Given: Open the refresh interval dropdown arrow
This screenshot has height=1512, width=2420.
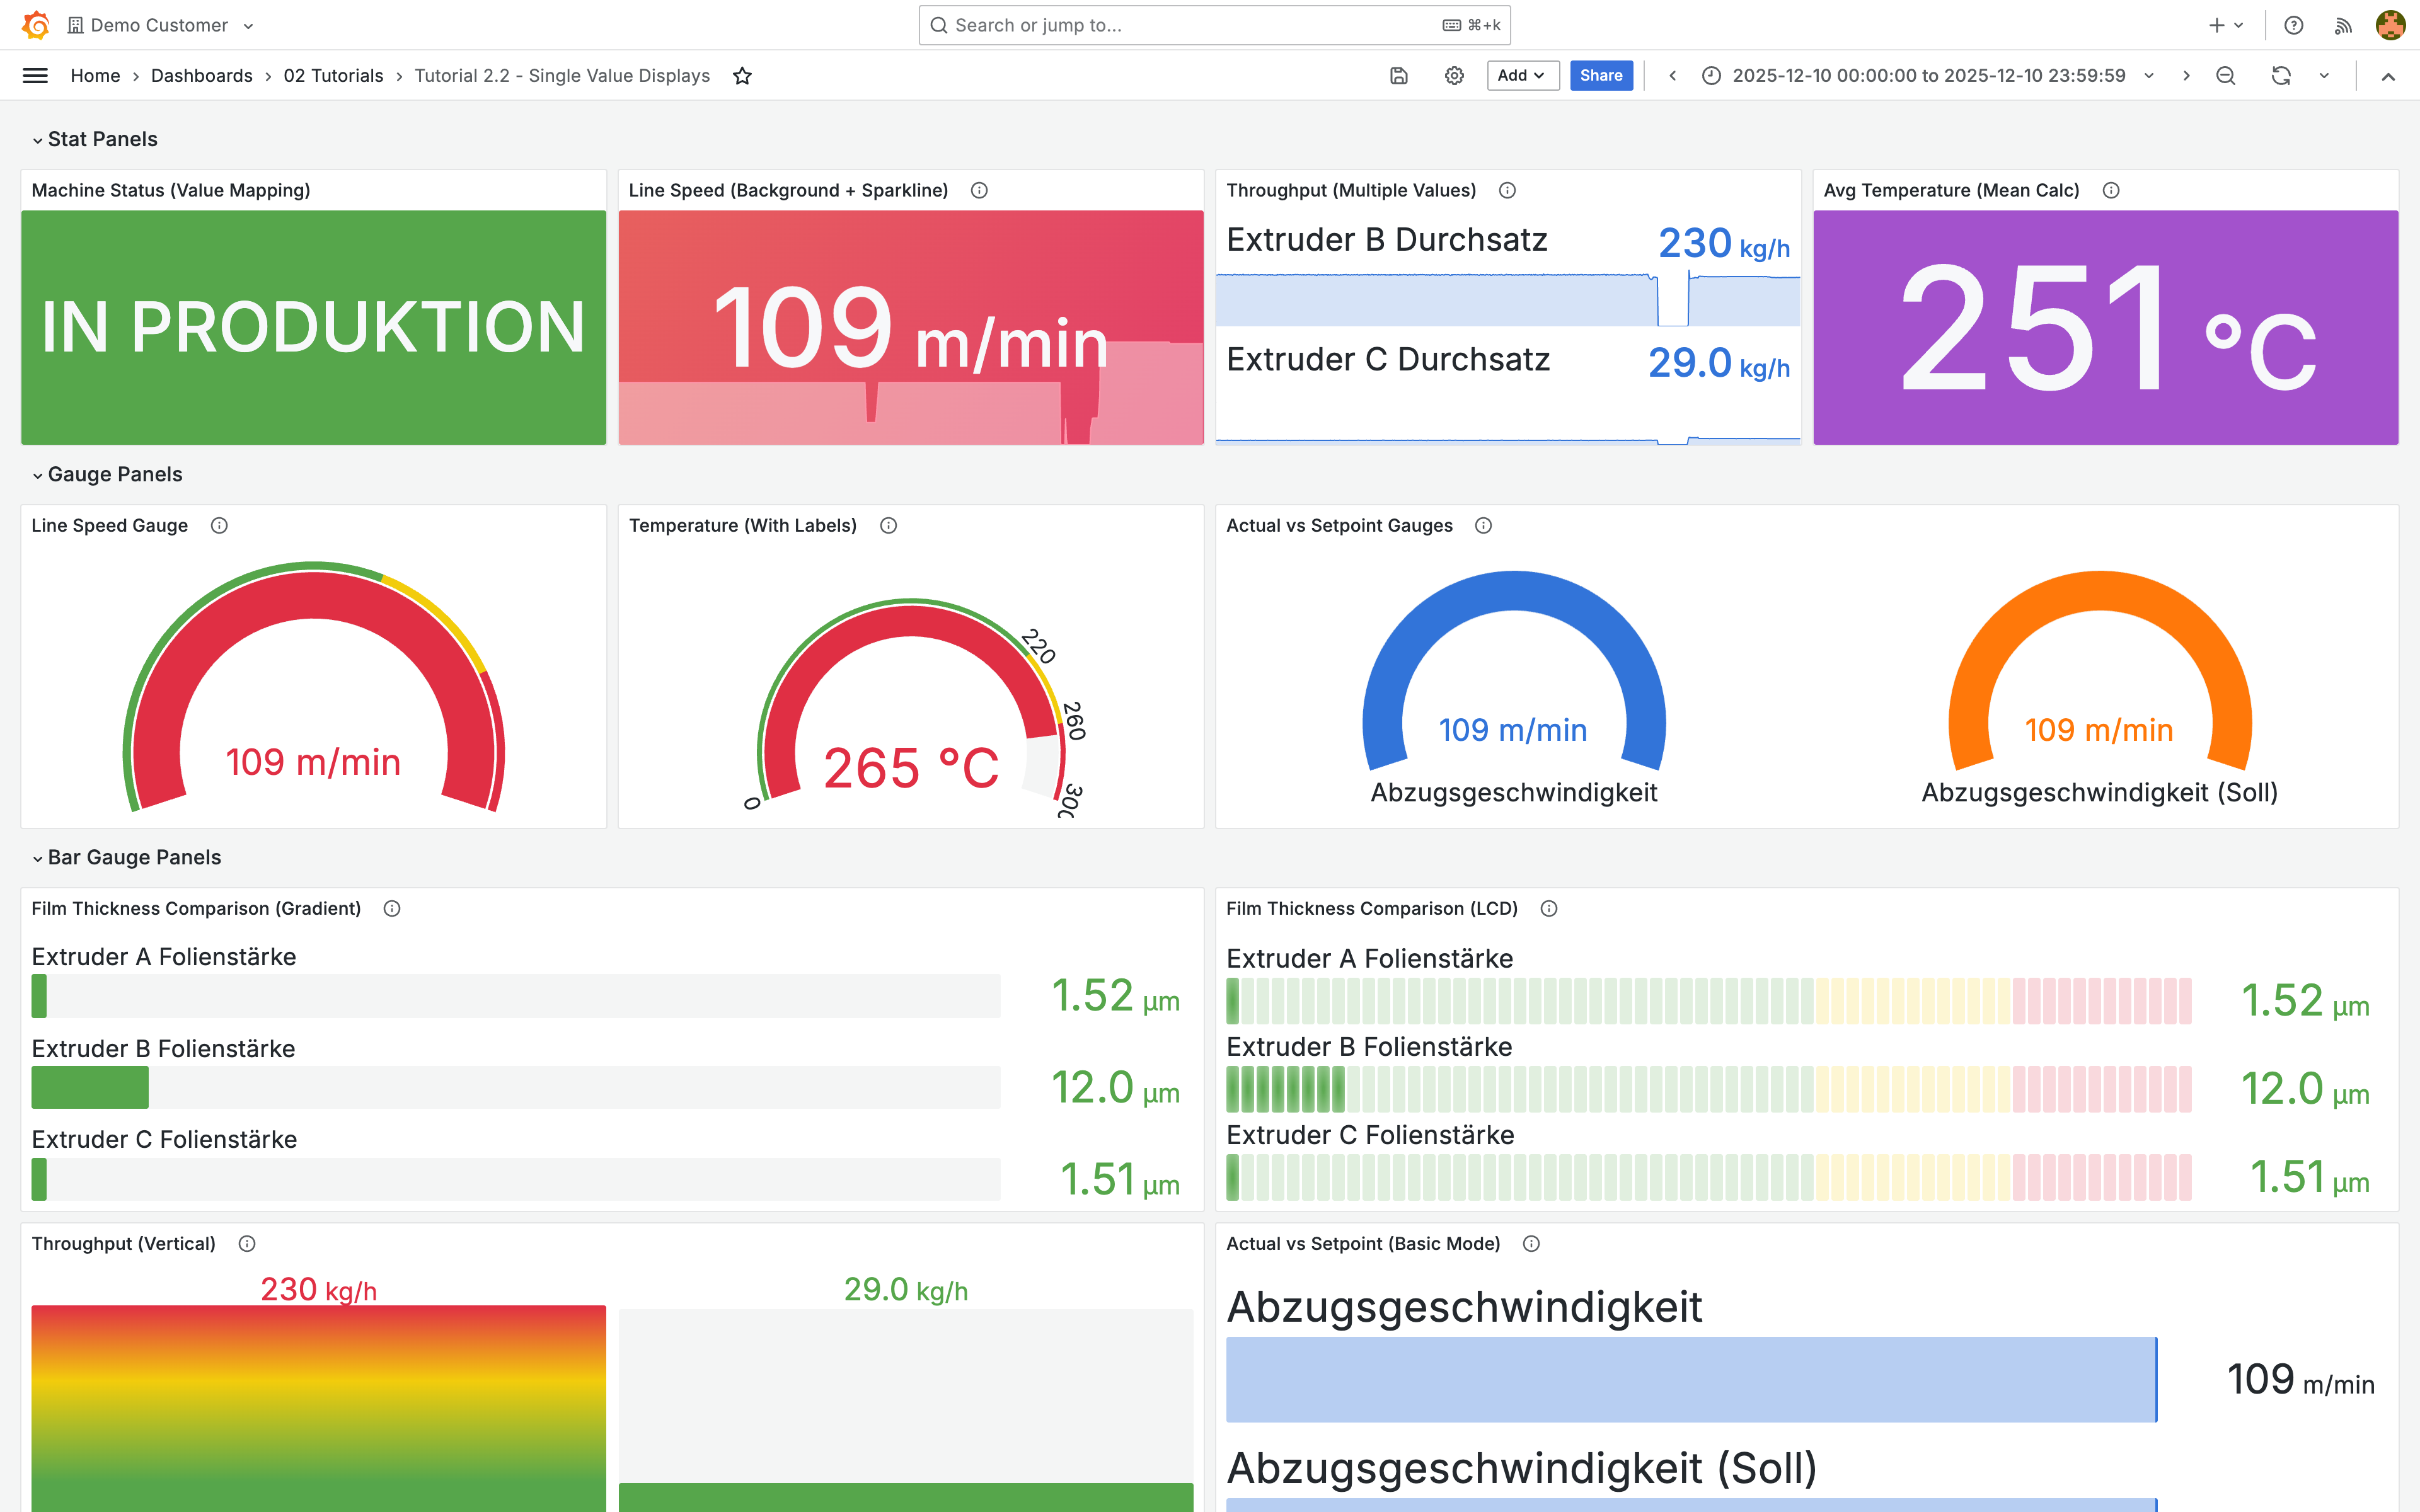Looking at the screenshot, I should (2324, 76).
